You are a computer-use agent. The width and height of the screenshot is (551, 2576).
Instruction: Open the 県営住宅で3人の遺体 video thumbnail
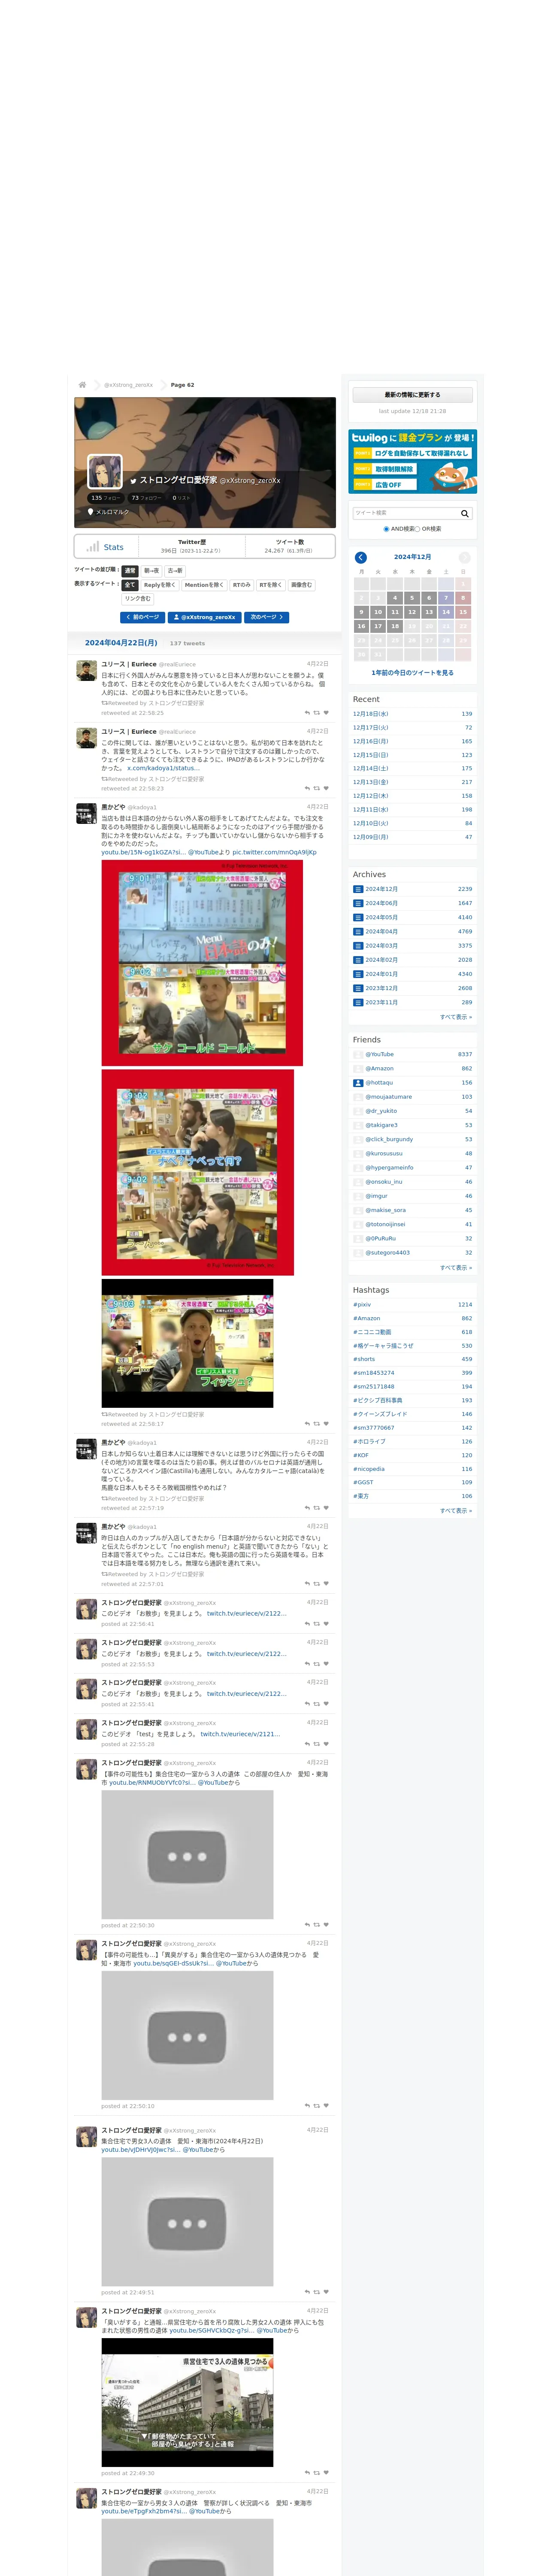187,2402
